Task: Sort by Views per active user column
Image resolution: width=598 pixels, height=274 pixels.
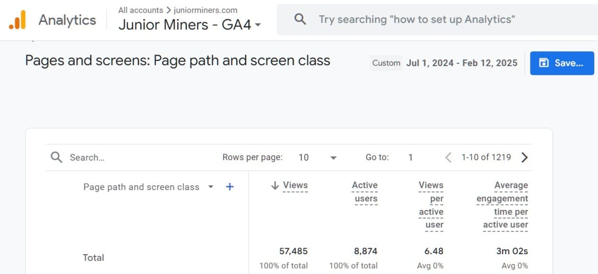Action: 431,205
